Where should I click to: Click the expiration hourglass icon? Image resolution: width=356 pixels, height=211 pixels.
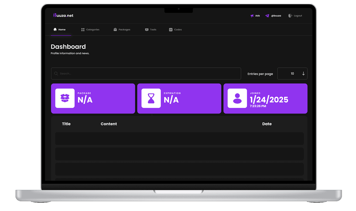point(151,98)
